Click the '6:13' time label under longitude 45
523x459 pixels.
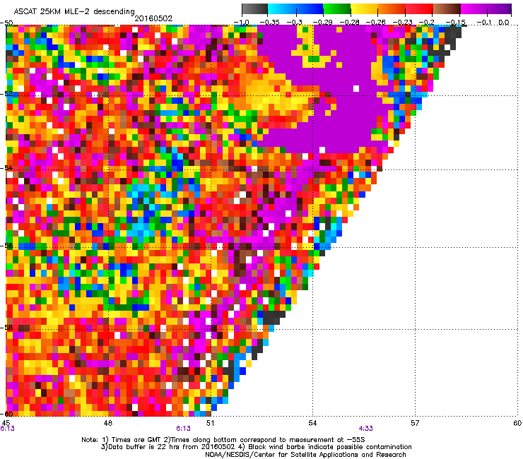pos(7,429)
